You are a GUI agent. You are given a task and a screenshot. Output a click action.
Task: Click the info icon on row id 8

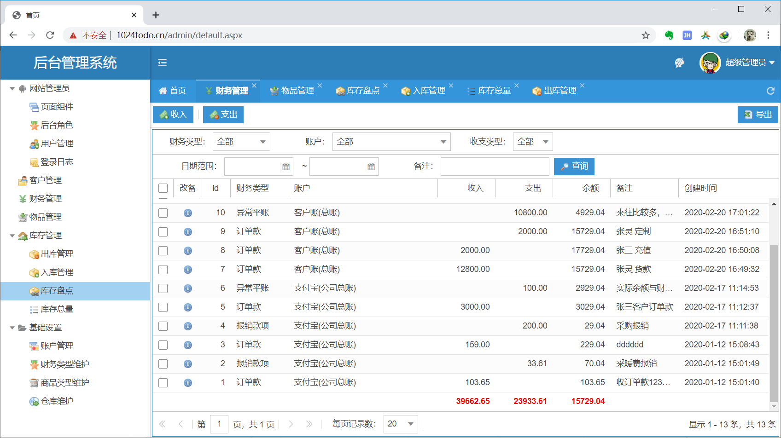coord(188,251)
